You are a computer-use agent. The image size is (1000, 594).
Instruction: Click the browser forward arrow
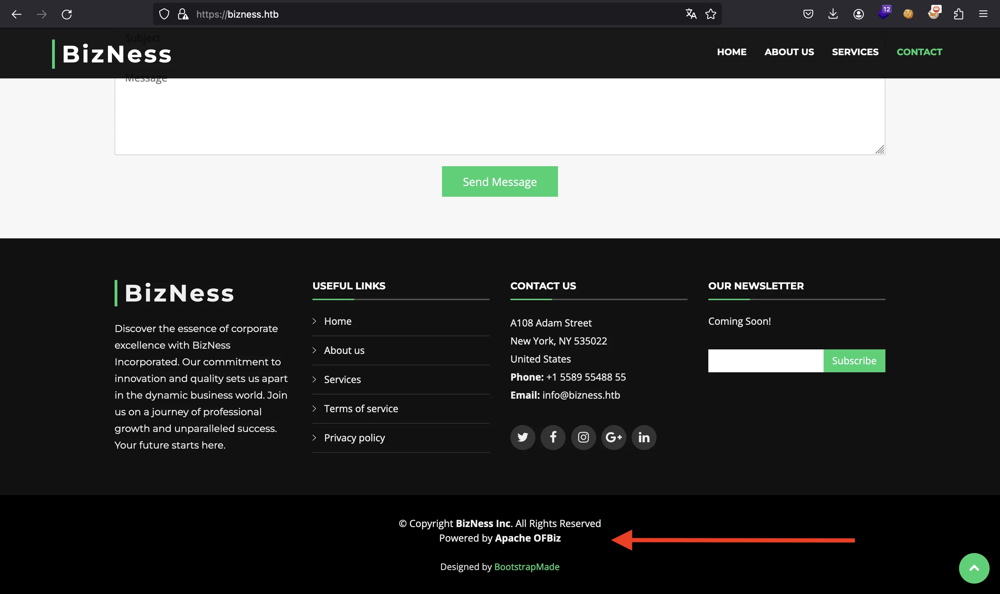click(42, 15)
